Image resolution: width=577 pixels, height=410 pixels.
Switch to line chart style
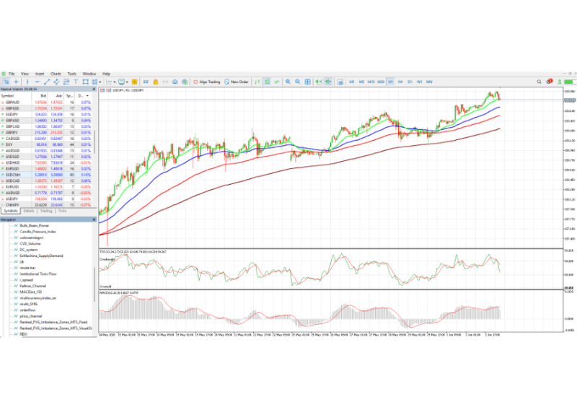277,82
